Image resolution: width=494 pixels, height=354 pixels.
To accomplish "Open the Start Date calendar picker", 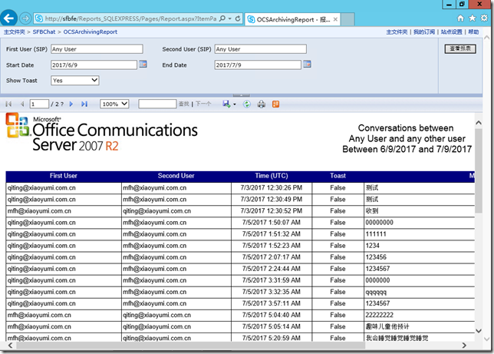I will 143,64.
